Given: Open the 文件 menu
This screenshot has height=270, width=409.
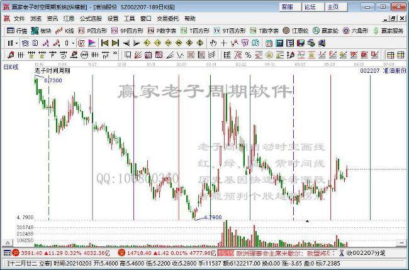Looking at the screenshot, I should (19, 18).
